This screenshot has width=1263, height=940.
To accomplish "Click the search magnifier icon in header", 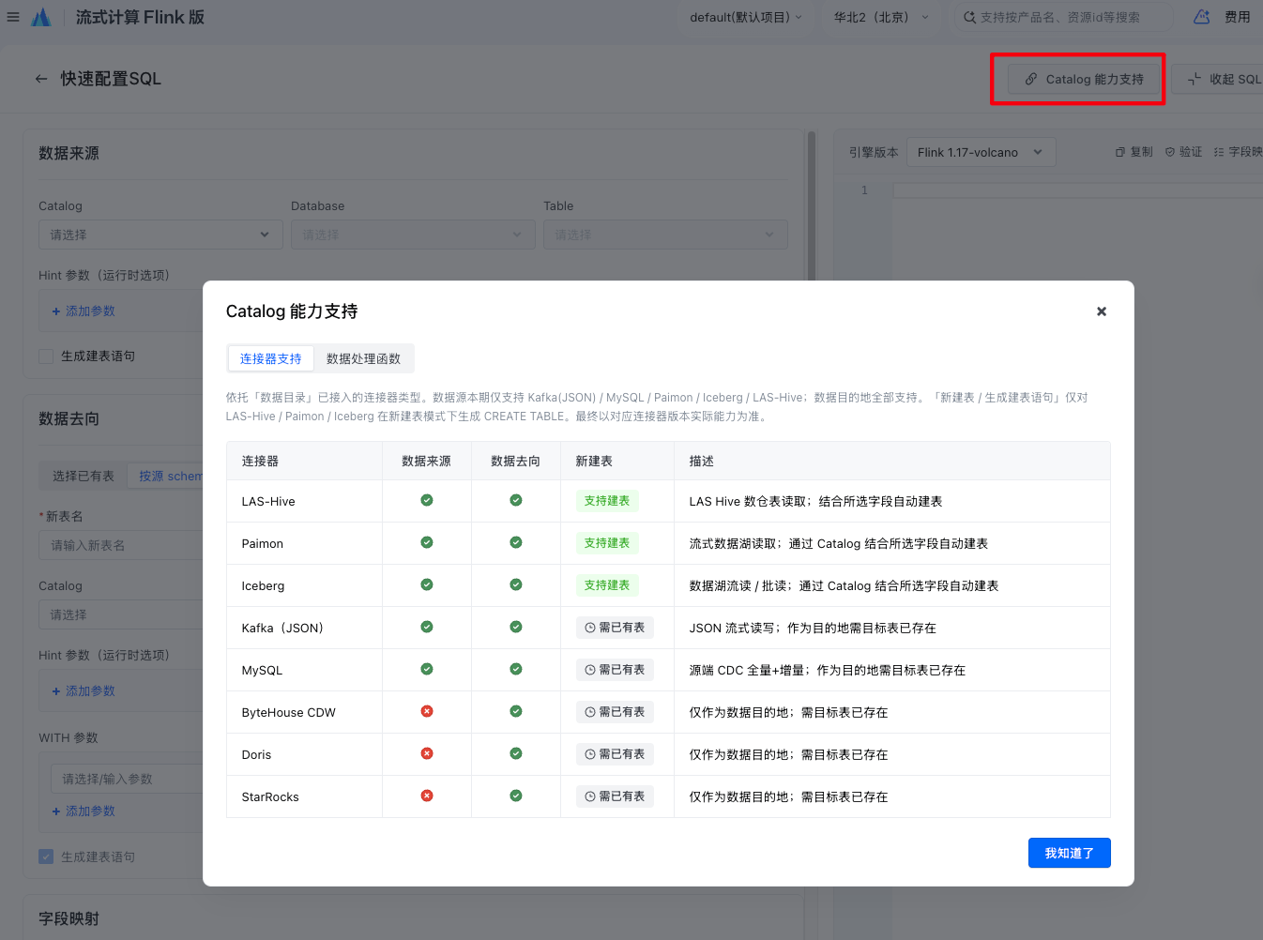I will coord(969,17).
